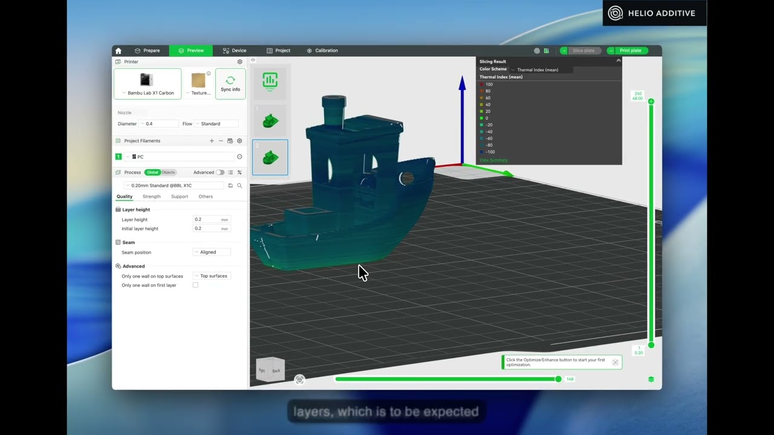Add a filament with the plus icon

(212, 141)
